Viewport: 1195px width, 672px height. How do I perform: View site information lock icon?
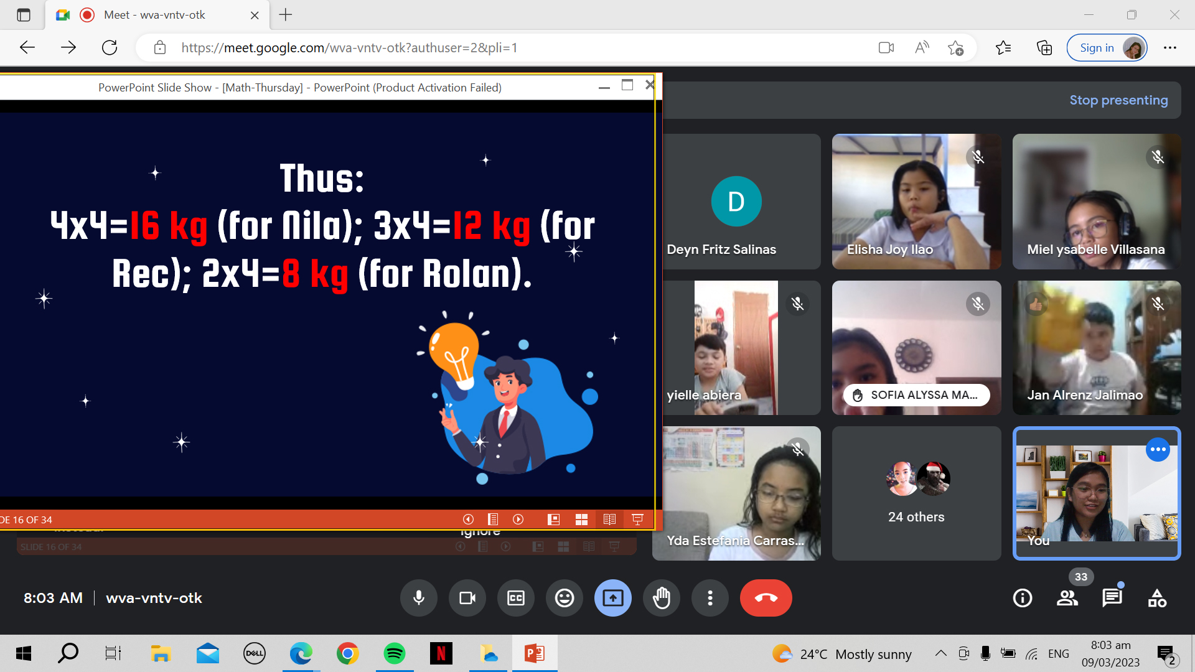coord(160,48)
